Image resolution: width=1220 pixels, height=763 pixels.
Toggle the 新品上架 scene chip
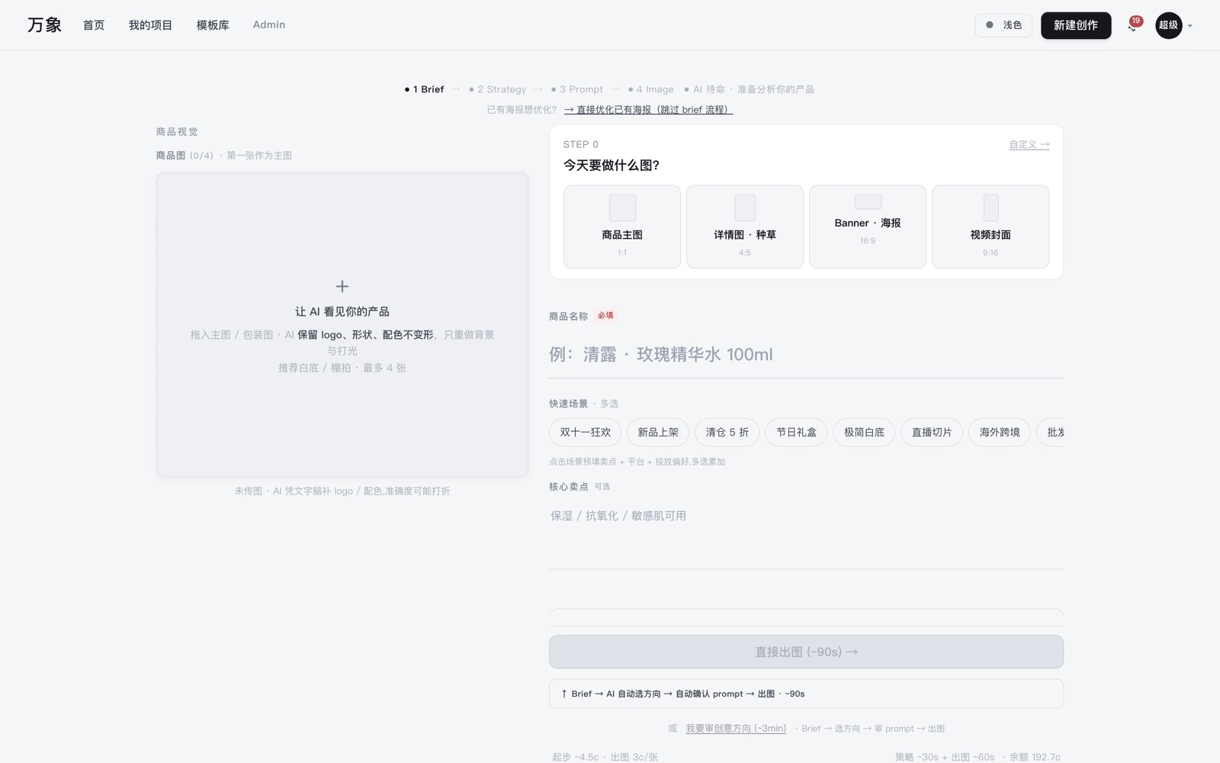(x=658, y=433)
